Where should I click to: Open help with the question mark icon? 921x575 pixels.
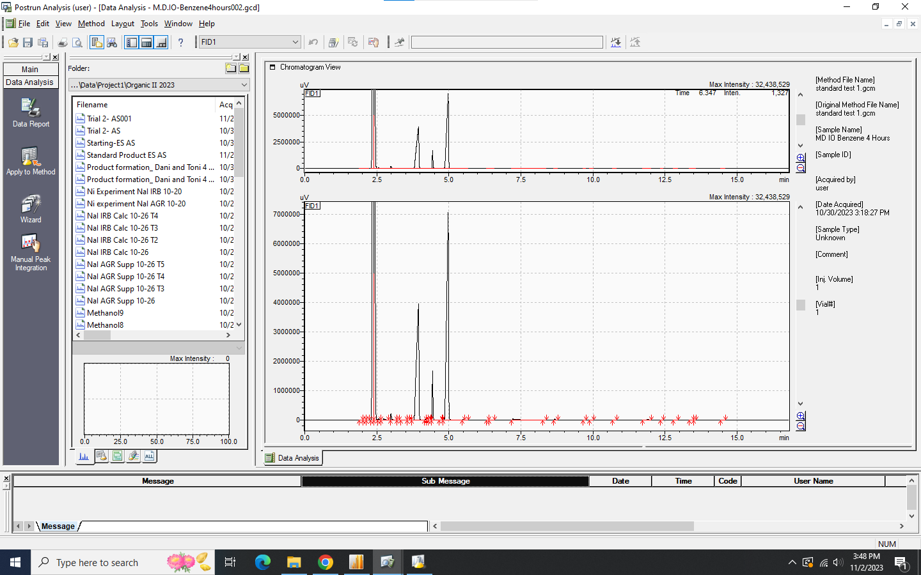click(180, 42)
